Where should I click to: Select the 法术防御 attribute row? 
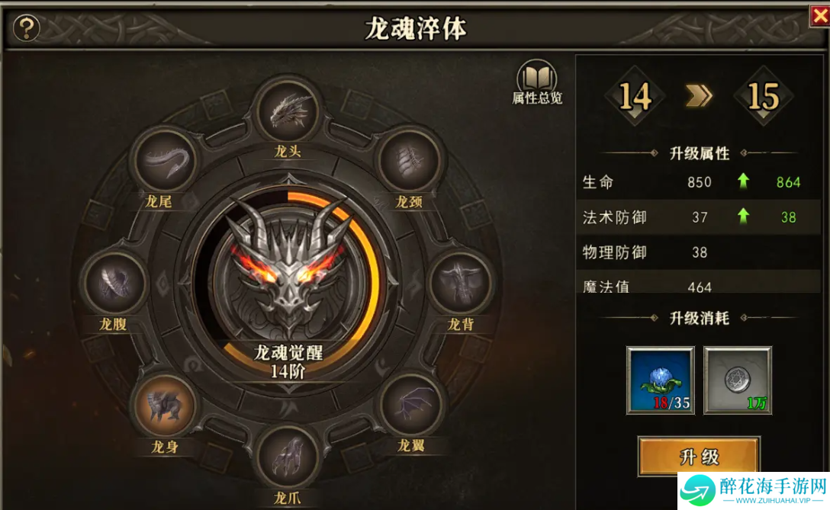click(x=699, y=217)
